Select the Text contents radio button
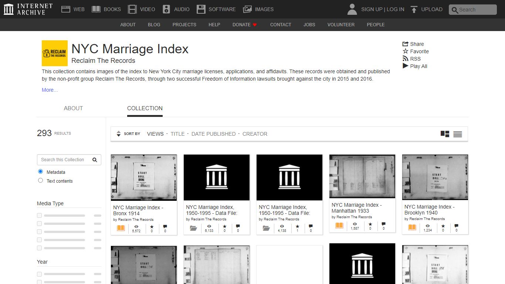Screen dimensions: 505x284 pos(41,181)
